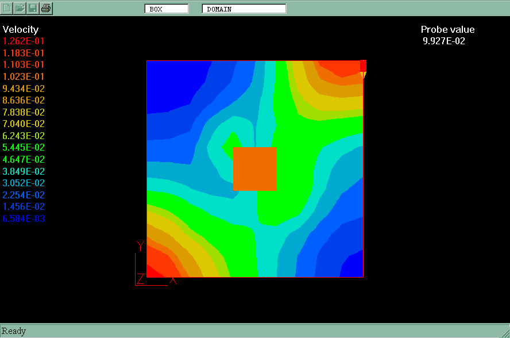Click the Probe value label
Image resolution: width=510 pixels, height=338 pixels.
(447, 30)
